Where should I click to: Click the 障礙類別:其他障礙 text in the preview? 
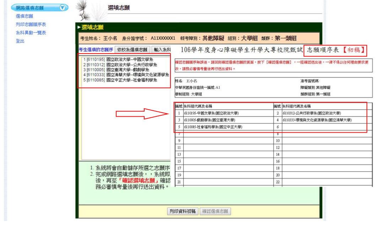[315, 88]
